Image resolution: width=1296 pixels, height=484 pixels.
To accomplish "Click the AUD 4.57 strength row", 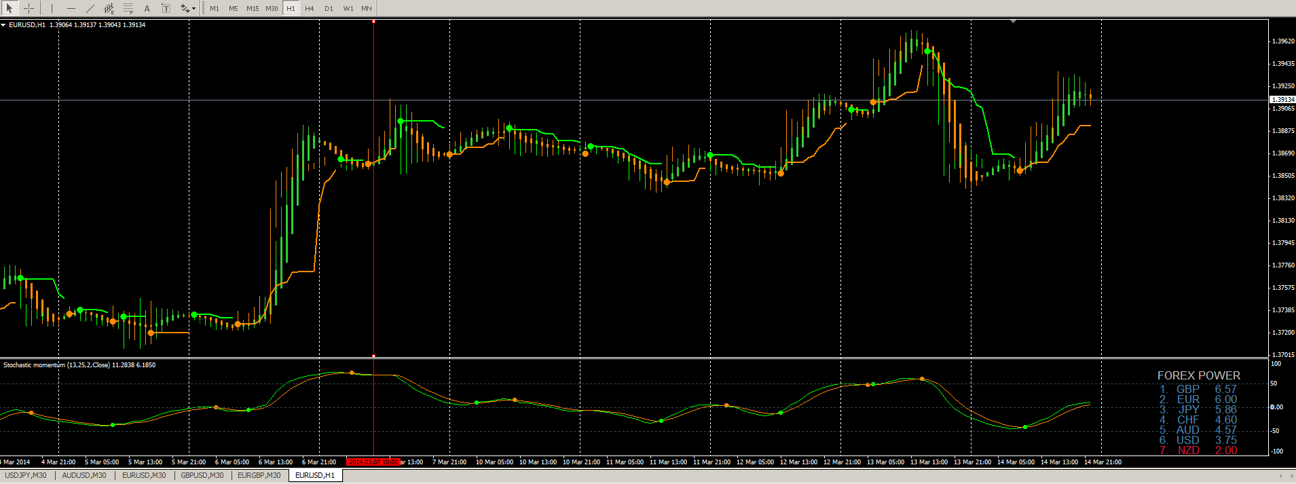I will point(1198,430).
